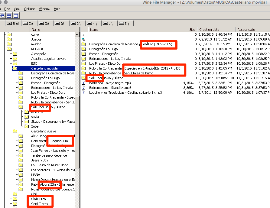Select Barricada - oveja negra.mp3 file name
This screenshot has height=208, width=270.
pos(110,83)
